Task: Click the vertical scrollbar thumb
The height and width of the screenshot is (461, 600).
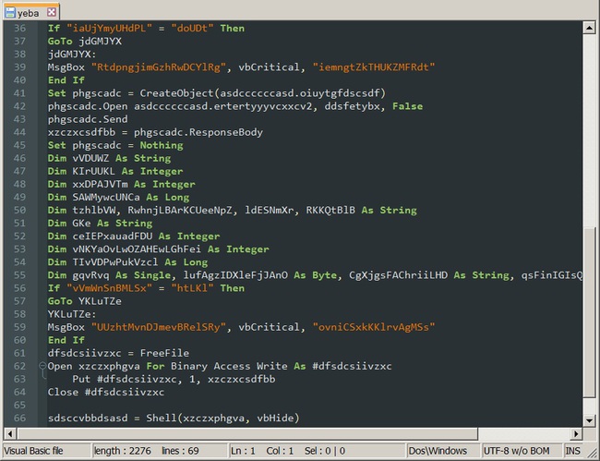Action: [589, 312]
